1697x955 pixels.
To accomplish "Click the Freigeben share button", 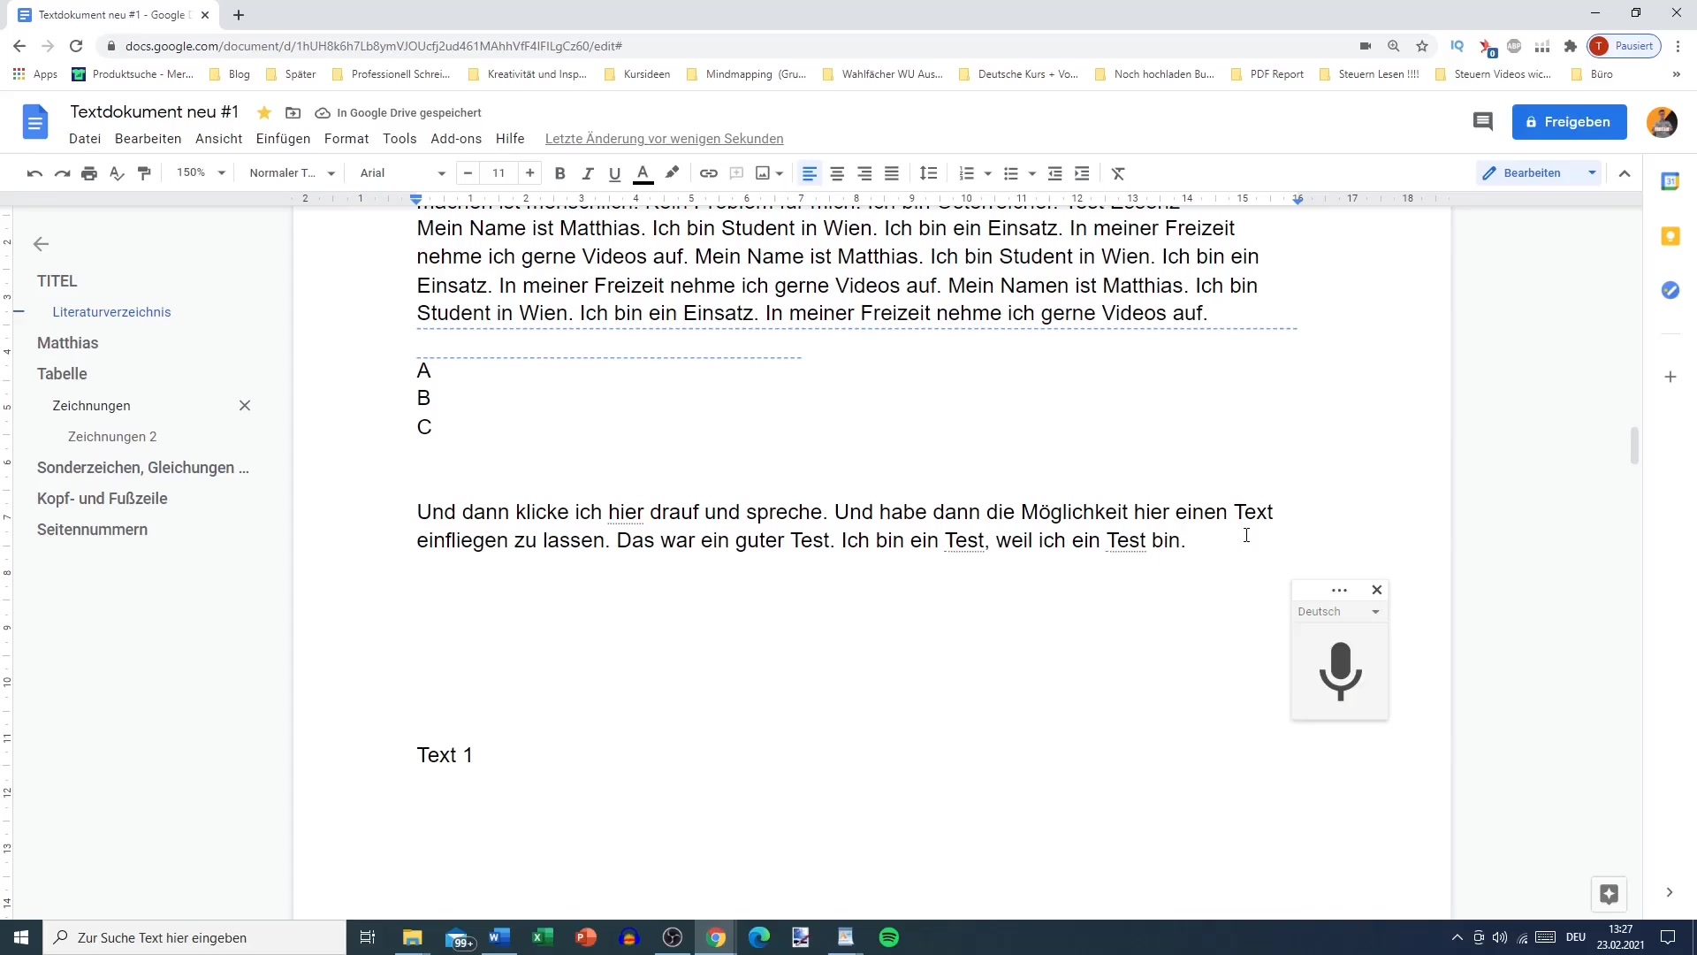I will click(x=1569, y=122).
